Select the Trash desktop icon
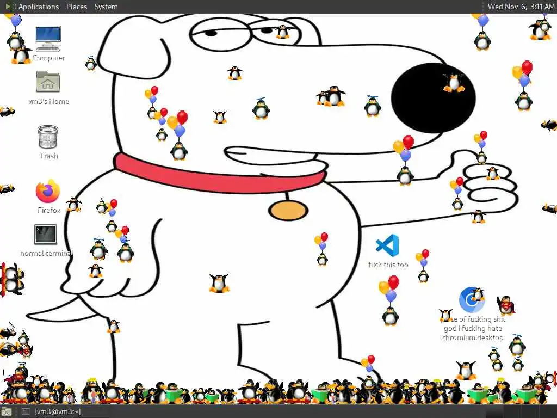This screenshot has width=557, height=418. (48, 137)
